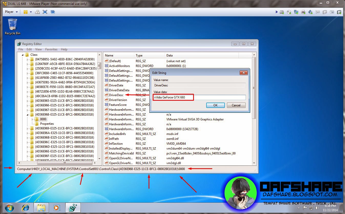
Task: Expand the {36FC9E60-C465-11CF-8056-444553540000} key
Action: 28,73
